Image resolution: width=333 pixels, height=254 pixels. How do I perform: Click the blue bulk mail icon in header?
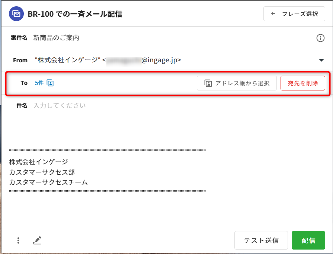pos(16,14)
